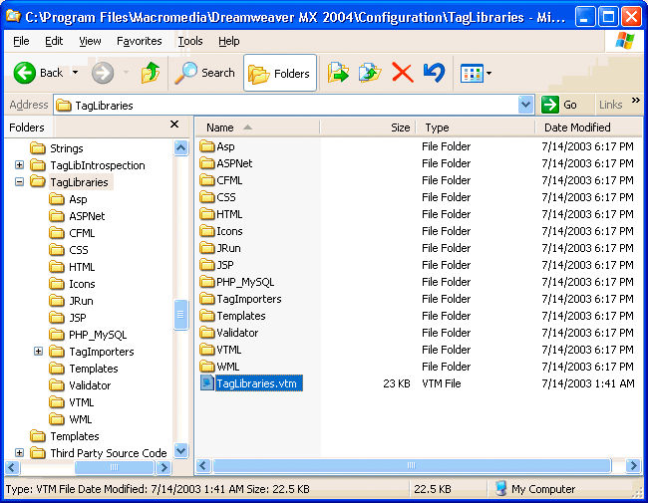Sort by Type column header
Screen dimensions: 648x503
(476, 127)
